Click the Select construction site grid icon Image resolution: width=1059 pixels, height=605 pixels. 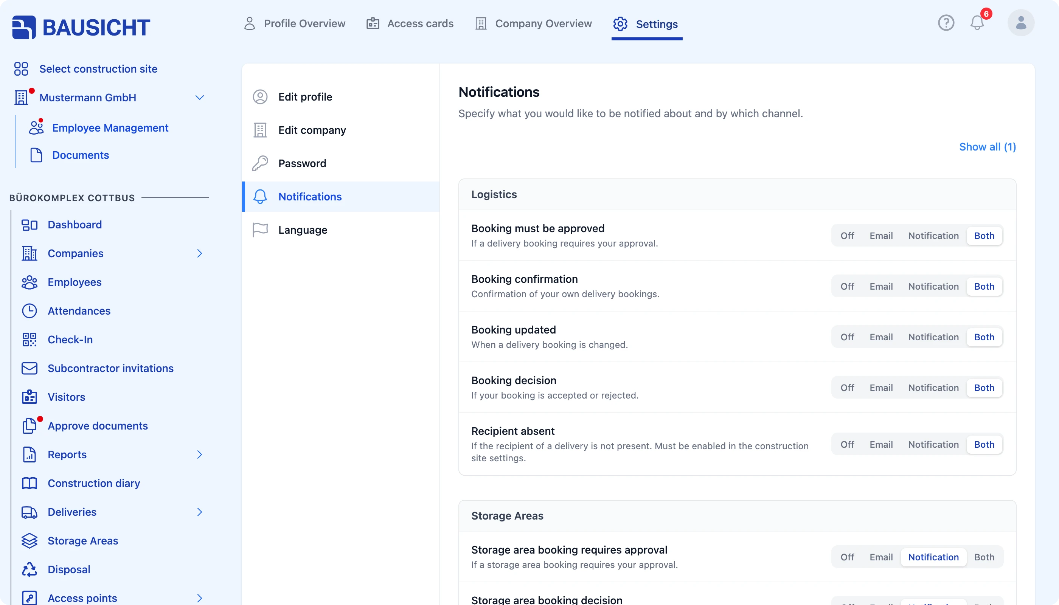[21, 69]
